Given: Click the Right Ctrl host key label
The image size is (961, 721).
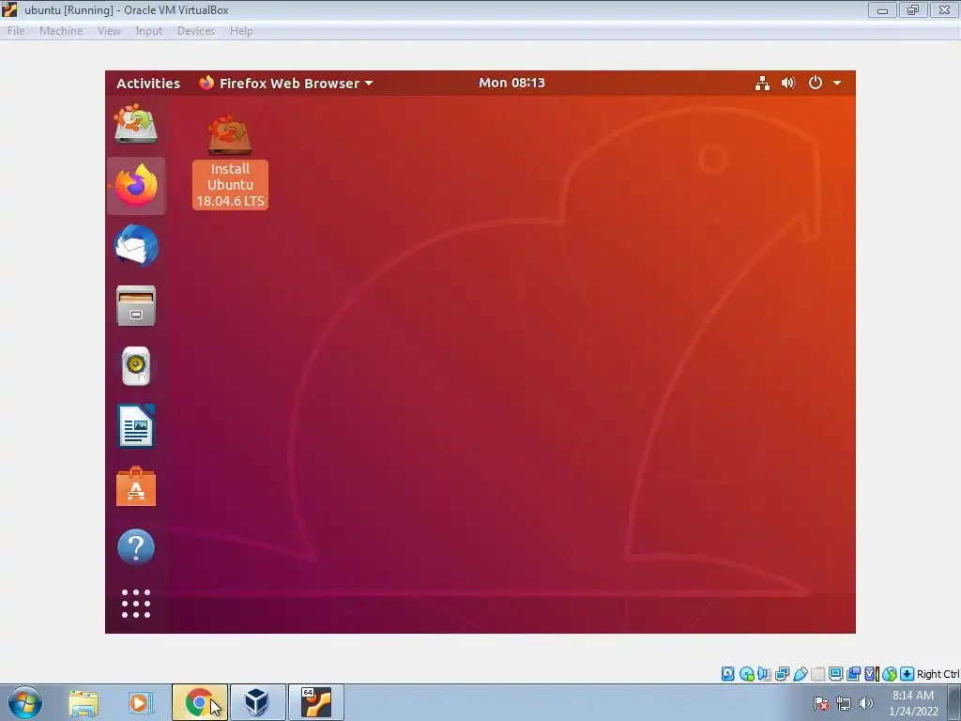Looking at the screenshot, I should [x=938, y=674].
